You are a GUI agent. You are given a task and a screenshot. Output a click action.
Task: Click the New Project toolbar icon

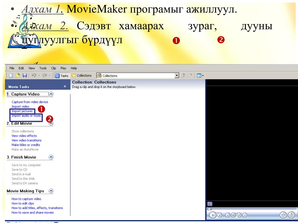pos(11,76)
